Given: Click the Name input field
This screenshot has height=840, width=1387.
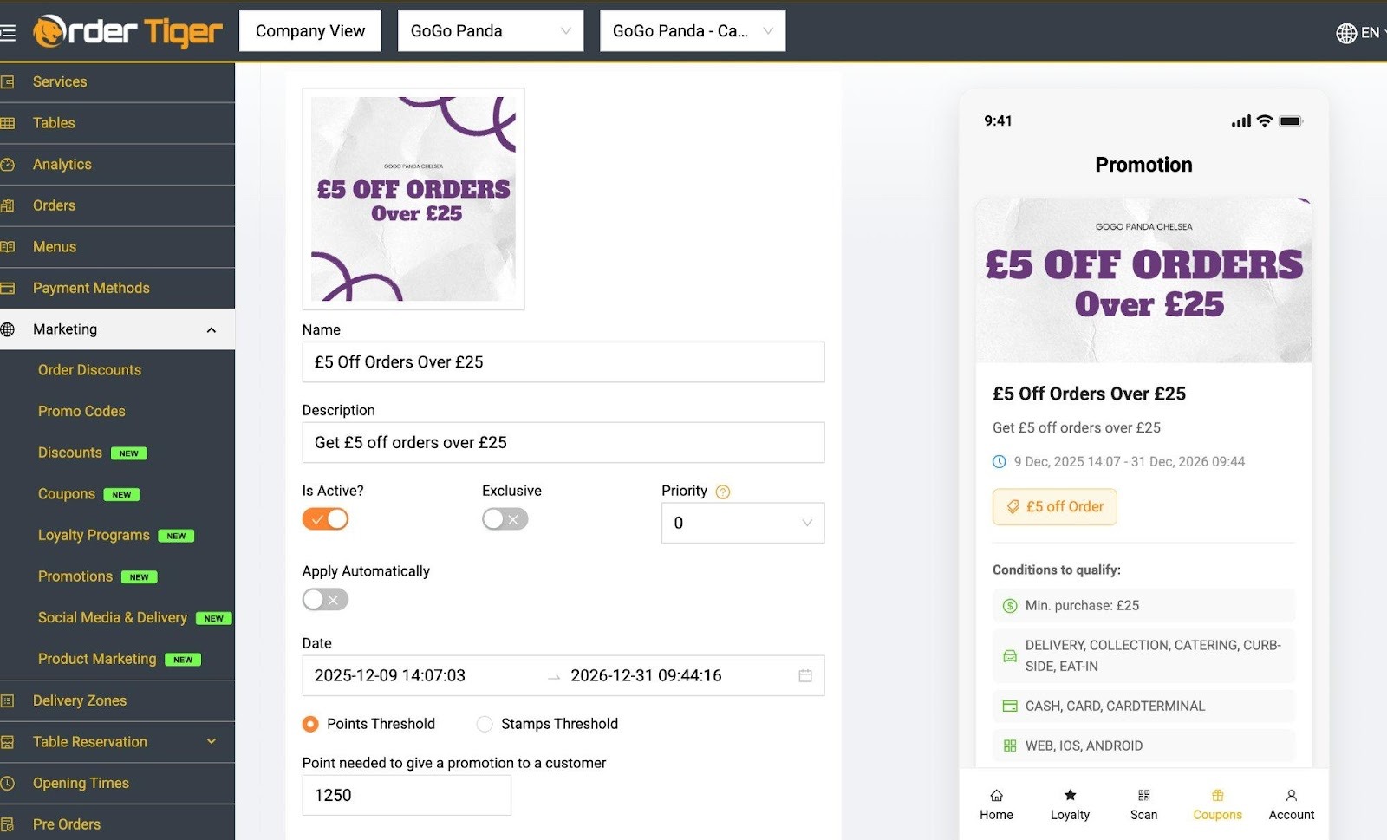Looking at the screenshot, I should tap(563, 361).
